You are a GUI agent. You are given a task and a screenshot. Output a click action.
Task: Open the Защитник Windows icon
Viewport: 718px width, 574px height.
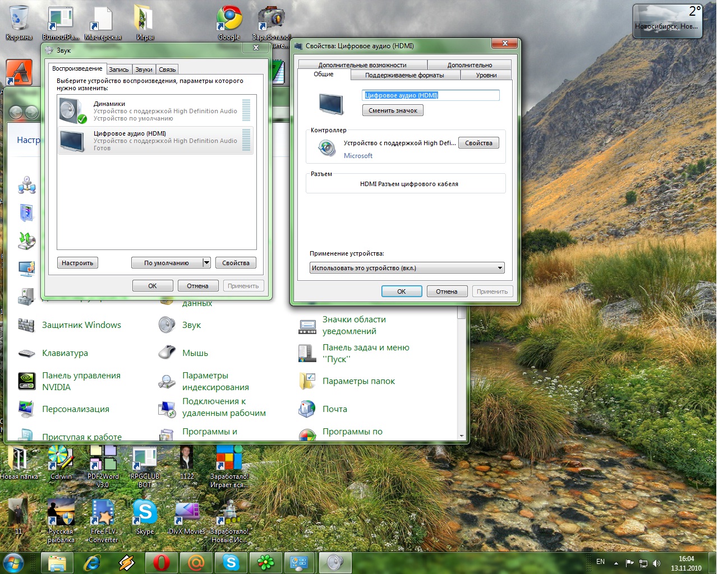coord(26,325)
